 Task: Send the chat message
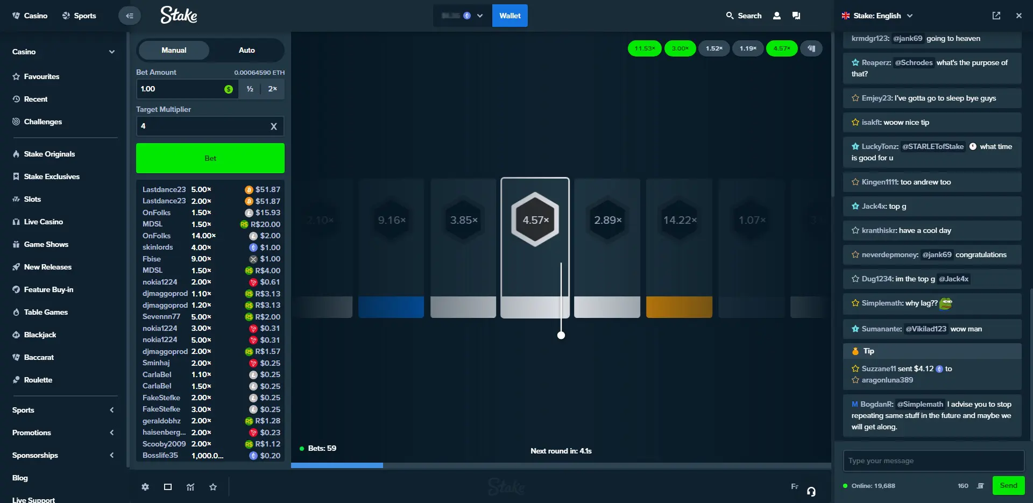(1008, 486)
